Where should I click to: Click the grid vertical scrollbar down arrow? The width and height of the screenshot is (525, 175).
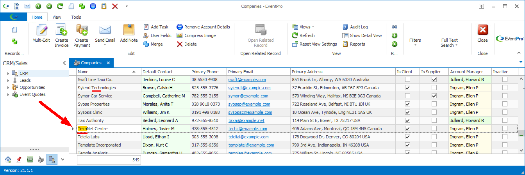coord(521,150)
